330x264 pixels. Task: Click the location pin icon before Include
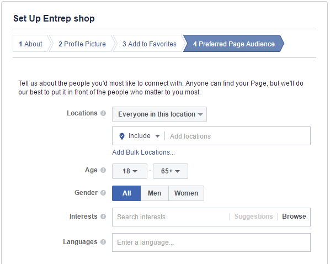(x=121, y=136)
